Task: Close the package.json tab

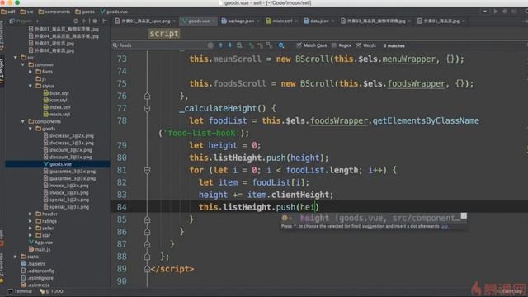Action: 258,21
